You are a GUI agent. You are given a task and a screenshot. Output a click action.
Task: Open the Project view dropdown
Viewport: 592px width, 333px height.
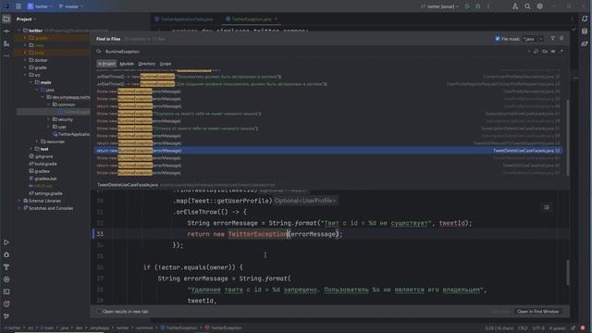click(x=26, y=18)
